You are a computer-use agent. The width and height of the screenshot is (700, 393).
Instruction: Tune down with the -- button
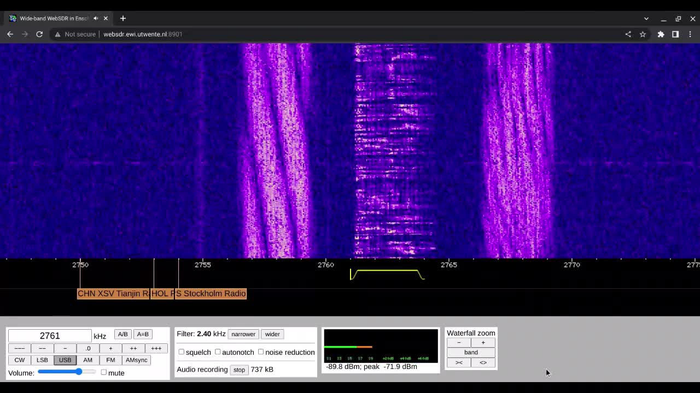coord(42,348)
